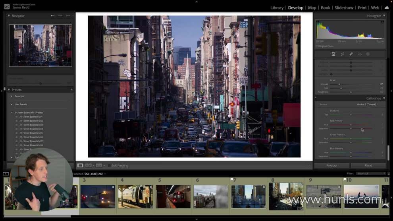
Task: Enable the Soft Proofing checkbox
Action: click(109, 165)
